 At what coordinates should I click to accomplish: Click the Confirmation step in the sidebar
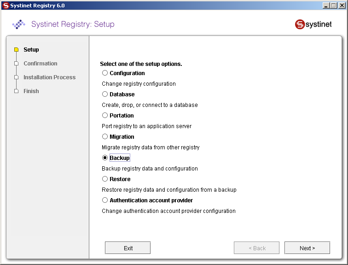[x=41, y=64]
